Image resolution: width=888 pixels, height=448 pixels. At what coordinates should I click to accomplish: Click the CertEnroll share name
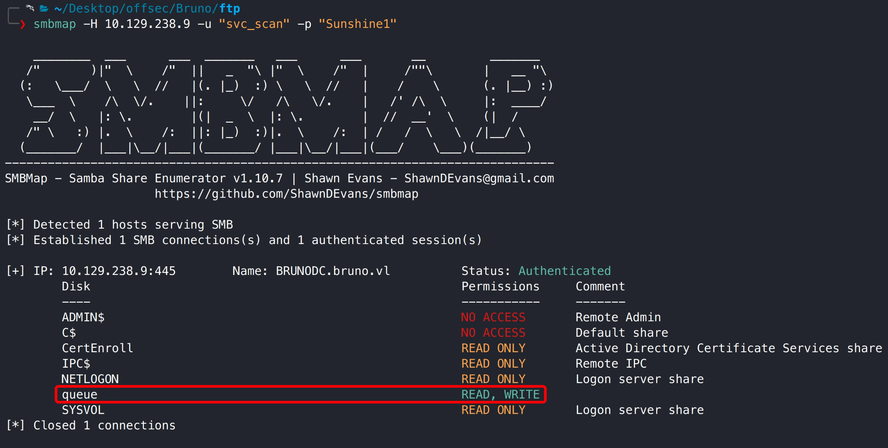click(97, 348)
